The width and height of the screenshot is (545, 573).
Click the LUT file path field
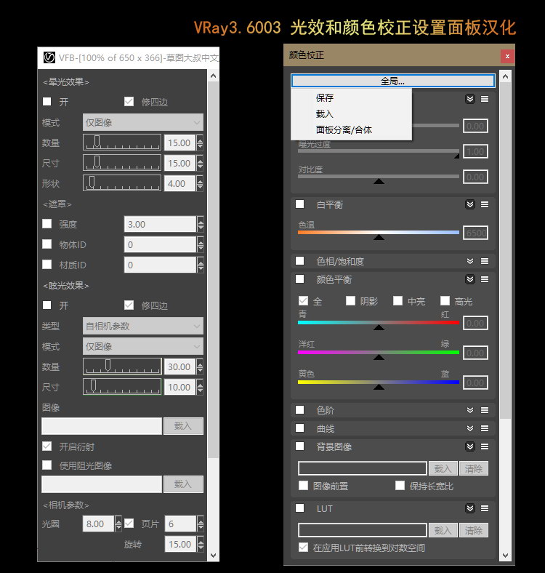coord(363,530)
